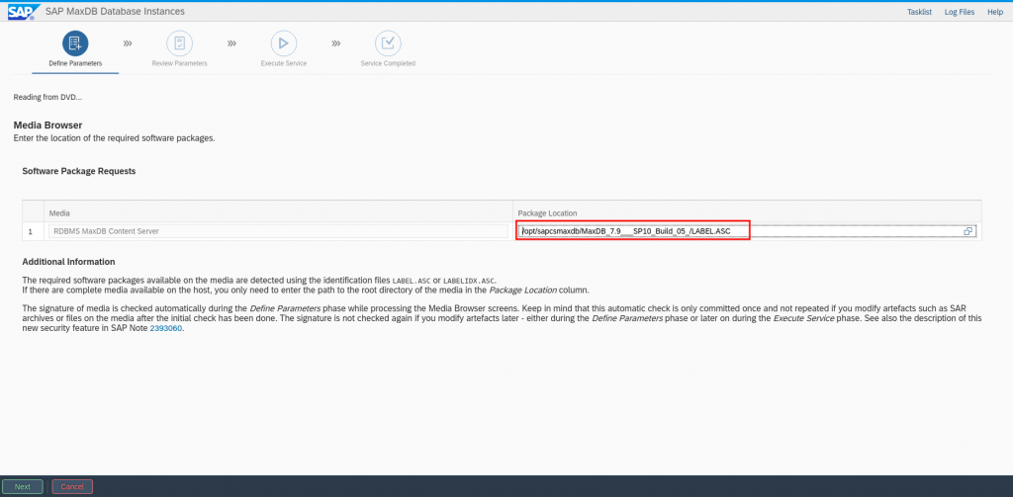Click the Review Parameters step icon
The height and width of the screenshot is (497, 1013).
179,43
